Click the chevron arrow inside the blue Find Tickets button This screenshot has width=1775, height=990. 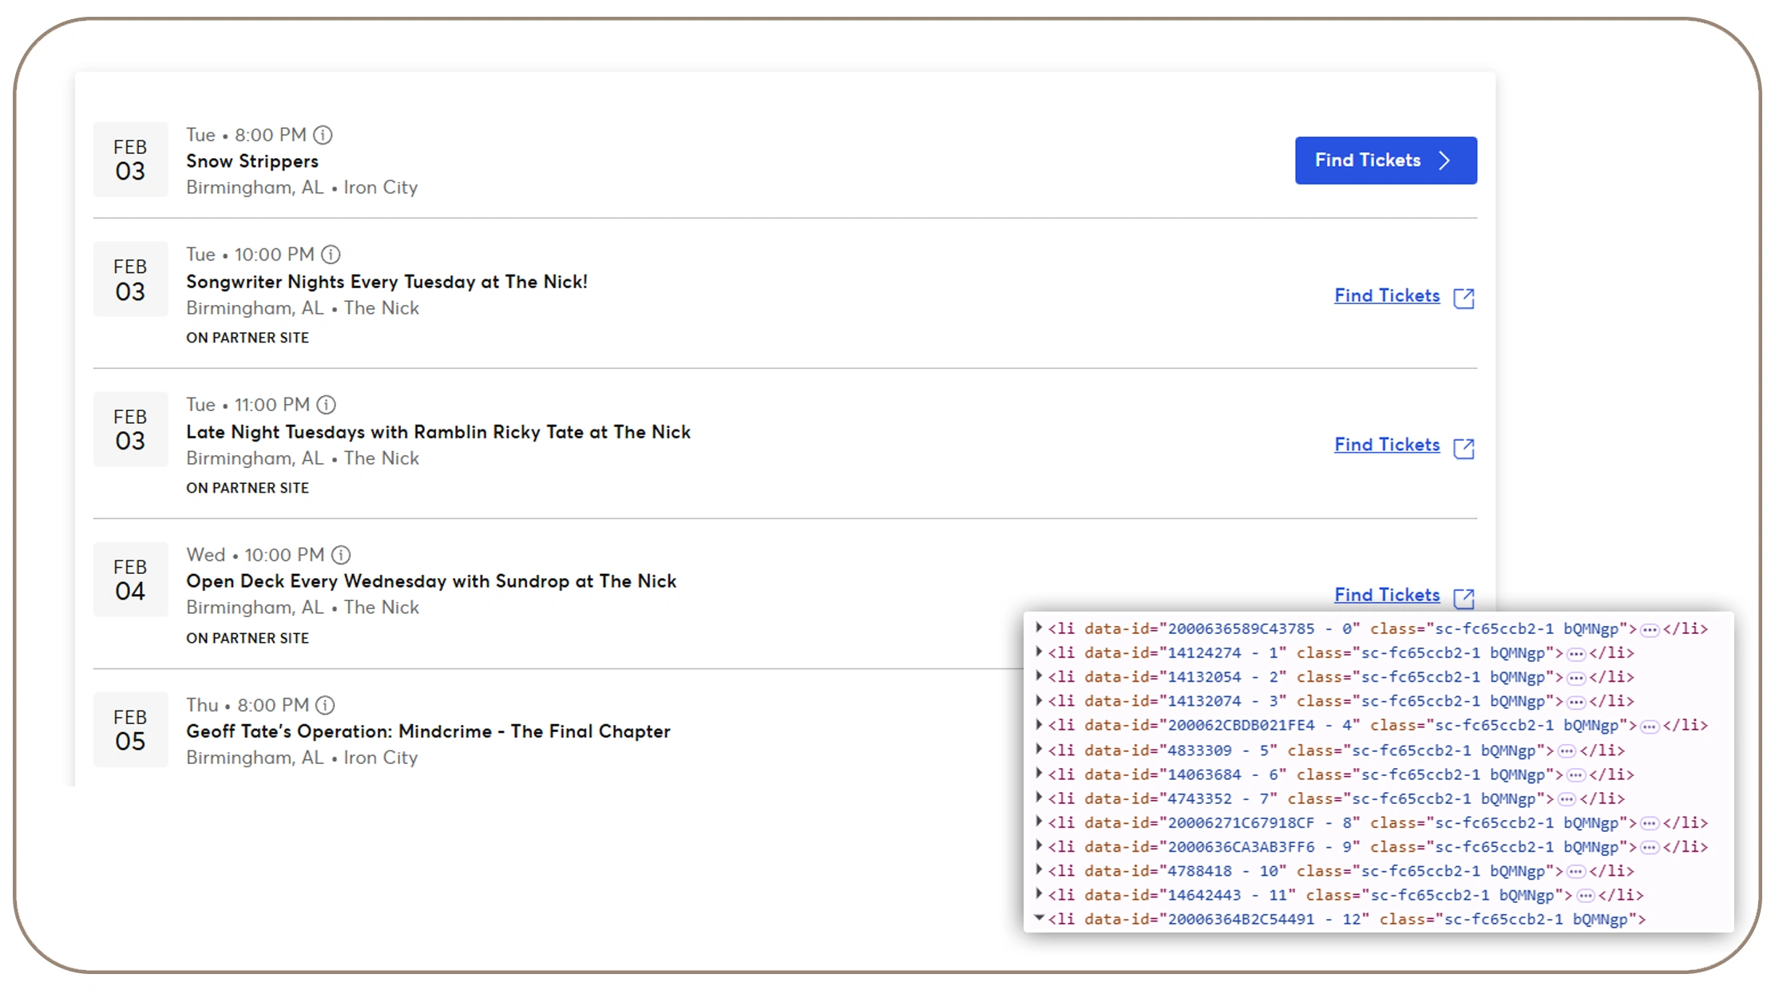pos(1444,160)
